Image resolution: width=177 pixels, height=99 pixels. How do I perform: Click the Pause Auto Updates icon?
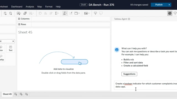pos(11,13)
